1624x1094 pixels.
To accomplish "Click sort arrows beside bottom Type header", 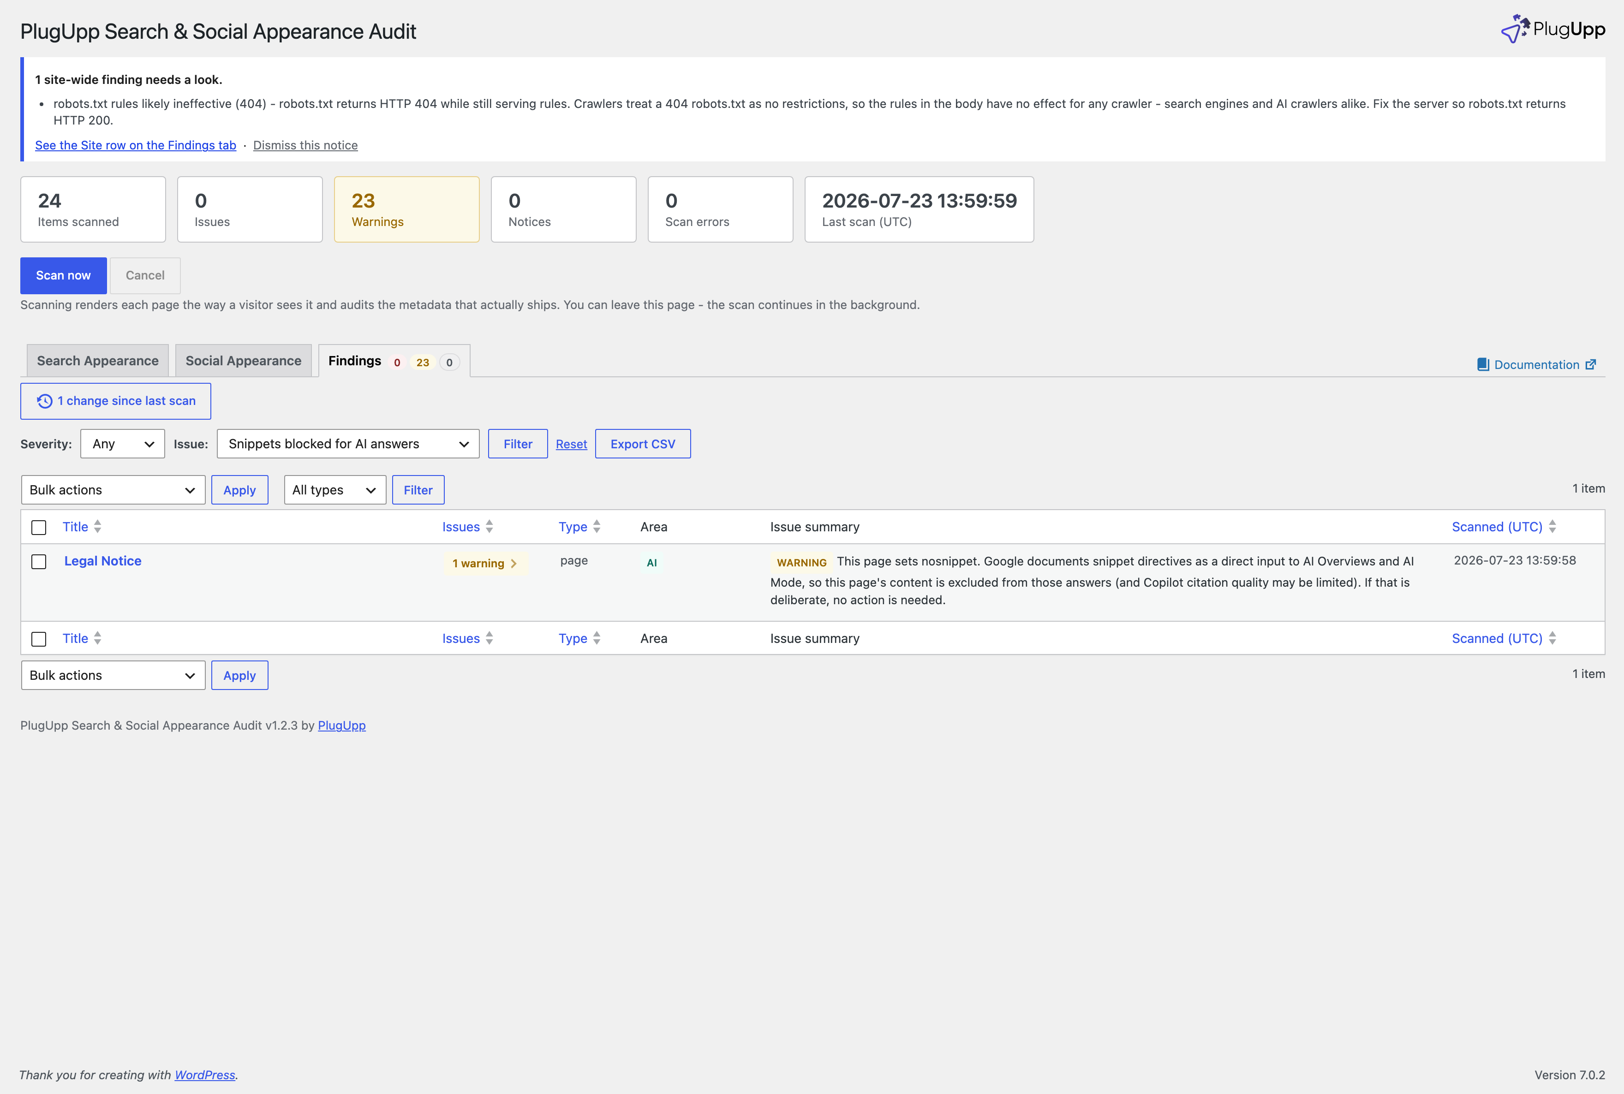I will click(x=597, y=638).
